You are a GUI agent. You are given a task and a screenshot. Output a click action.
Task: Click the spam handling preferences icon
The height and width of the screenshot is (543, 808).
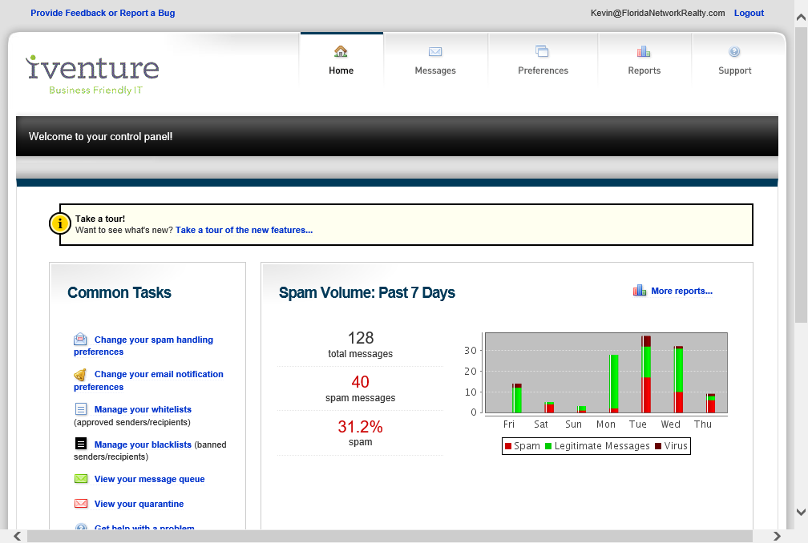tap(80, 340)
